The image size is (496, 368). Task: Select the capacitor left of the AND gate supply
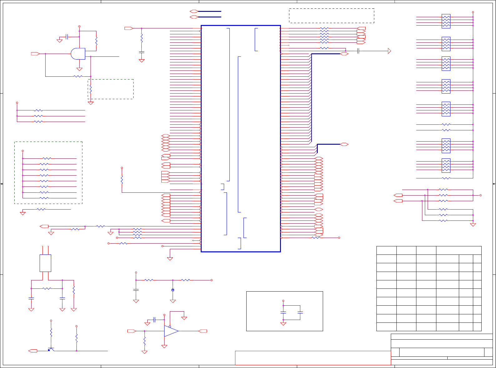[67, 37]
